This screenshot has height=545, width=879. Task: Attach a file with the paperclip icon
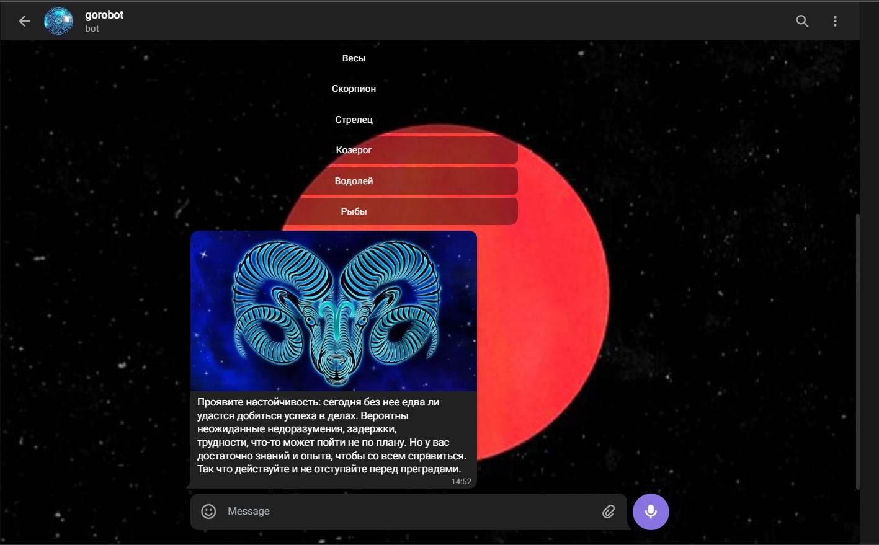pyautogui.click(x=609, y=511)
